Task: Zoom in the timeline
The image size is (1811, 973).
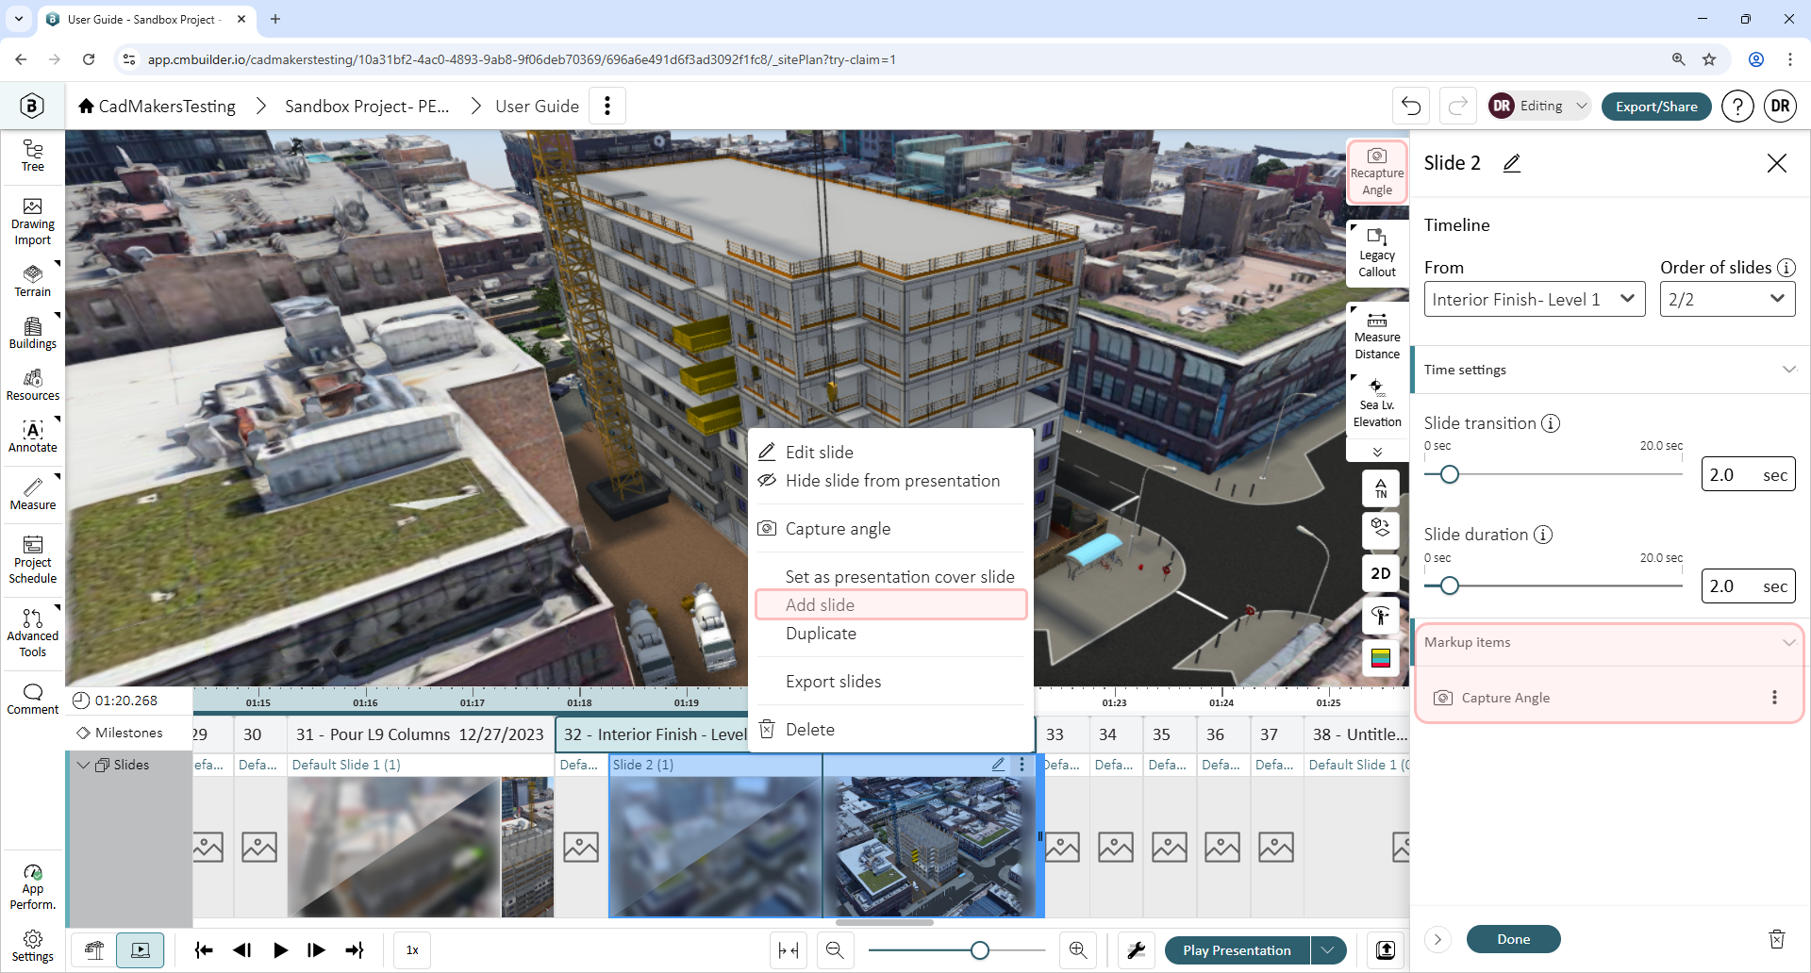Action: click(x=1078, y=950)
